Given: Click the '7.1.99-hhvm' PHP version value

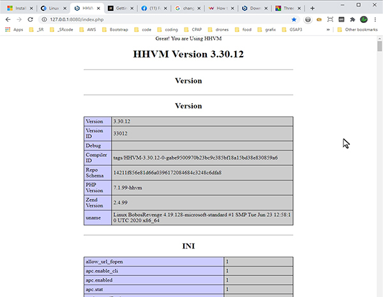Looking at the screenshot, I should pos(128,188).
